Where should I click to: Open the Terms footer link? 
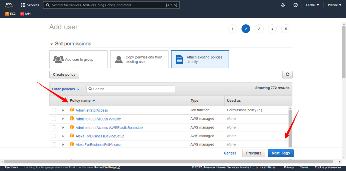[304, 167]
